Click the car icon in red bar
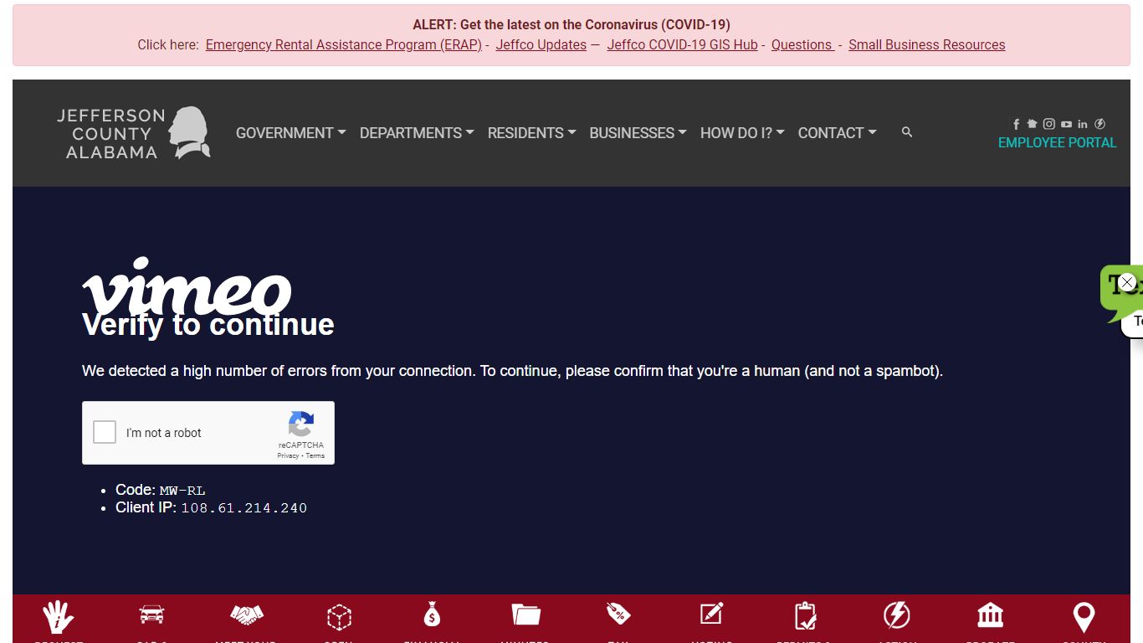This screenshot has height=643, width=1143. [x=151, y=615]
